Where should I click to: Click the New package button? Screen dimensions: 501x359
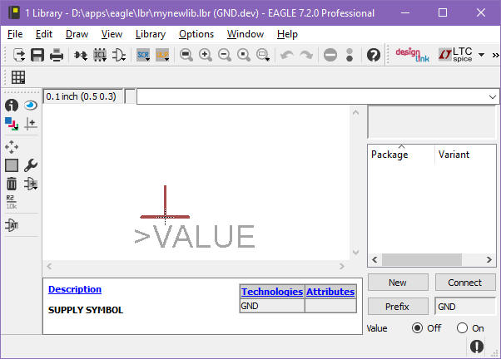pyautogui.click(x=398, y=283)
